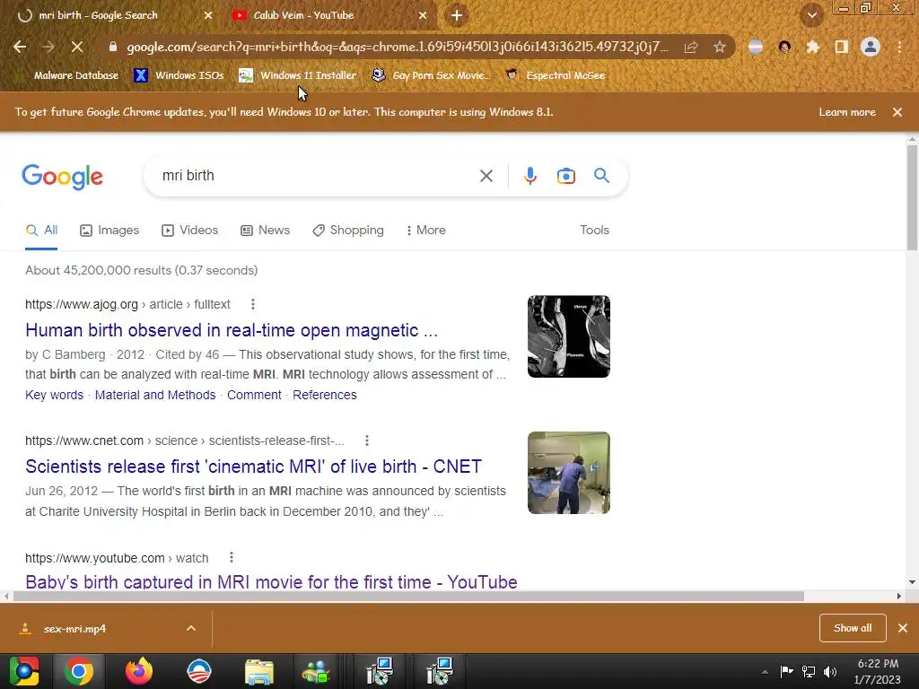
Task: Click the horizontal page scrollbar
Action: tap(408, 596)
